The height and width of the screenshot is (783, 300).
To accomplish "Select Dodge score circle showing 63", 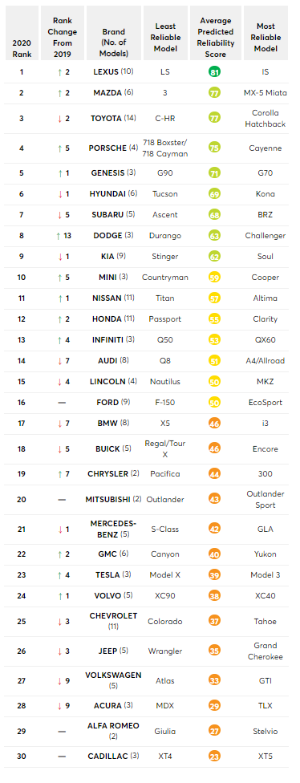I will point(215,235).
